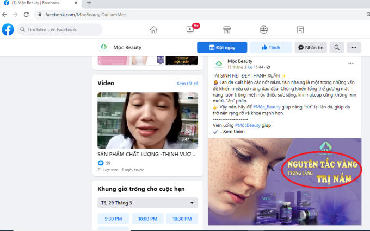Click the pink photo thumbnail above Video card
The height and width of the screenshot is (231, 370).
pyautogui.click(x=114, y=61)
